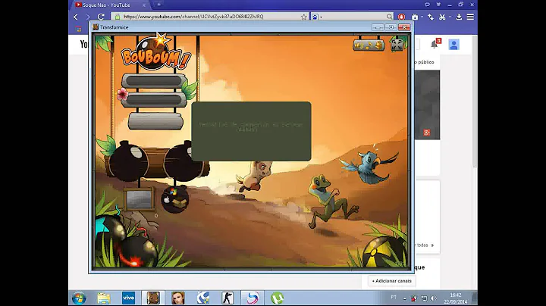Toggle the speaker volume icon in game
The height and width of the screenshot is (306, 546).
[379, 45]
